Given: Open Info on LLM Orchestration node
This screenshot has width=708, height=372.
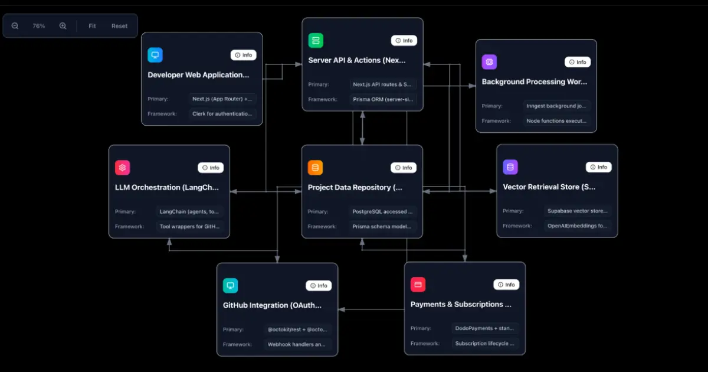Looking at the screenshot, I should pos(211,168).
